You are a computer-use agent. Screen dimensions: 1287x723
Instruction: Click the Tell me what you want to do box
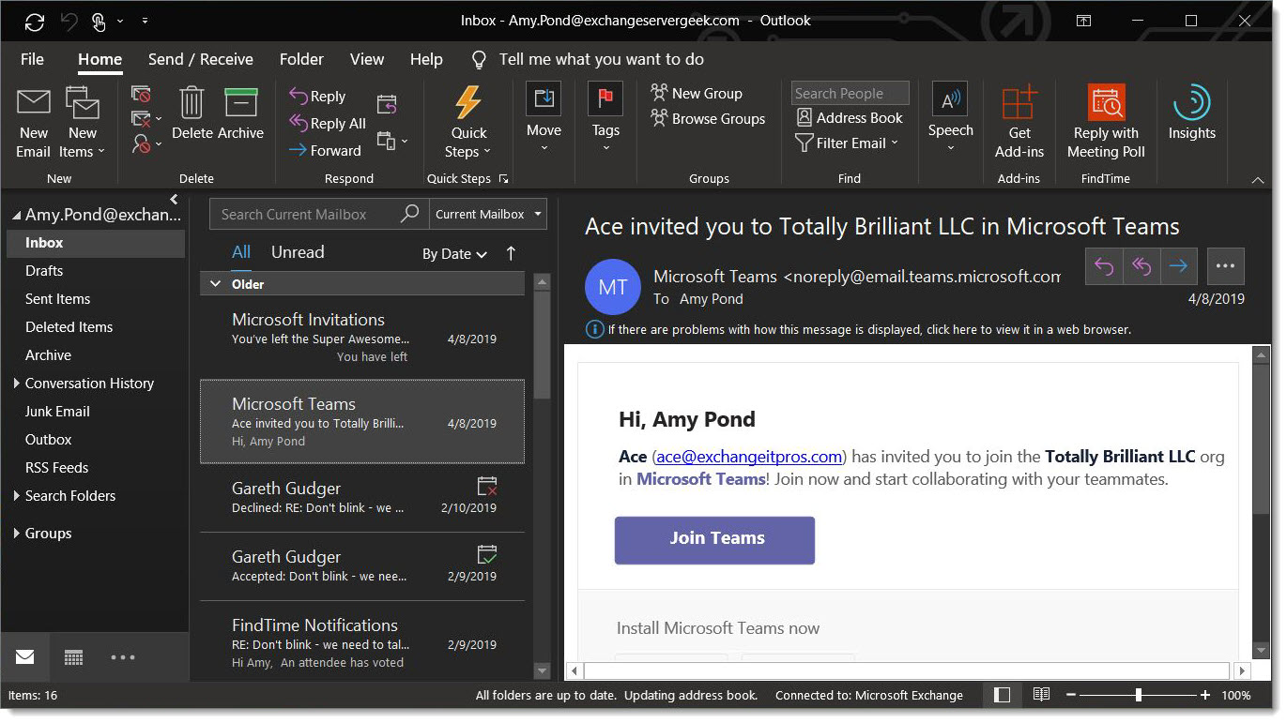point(601,59)
